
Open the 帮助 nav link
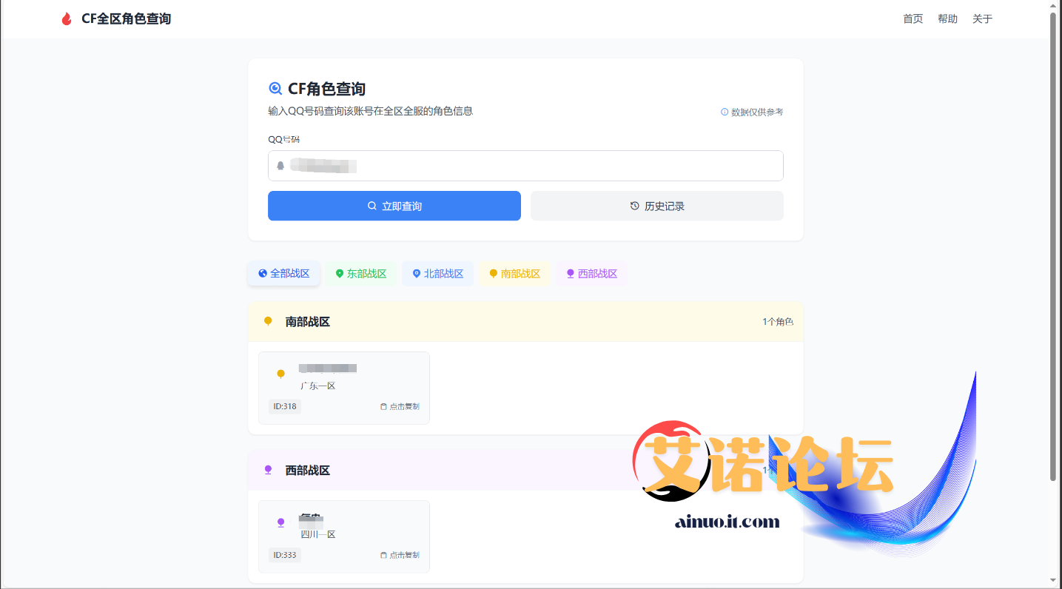(947, 19)
